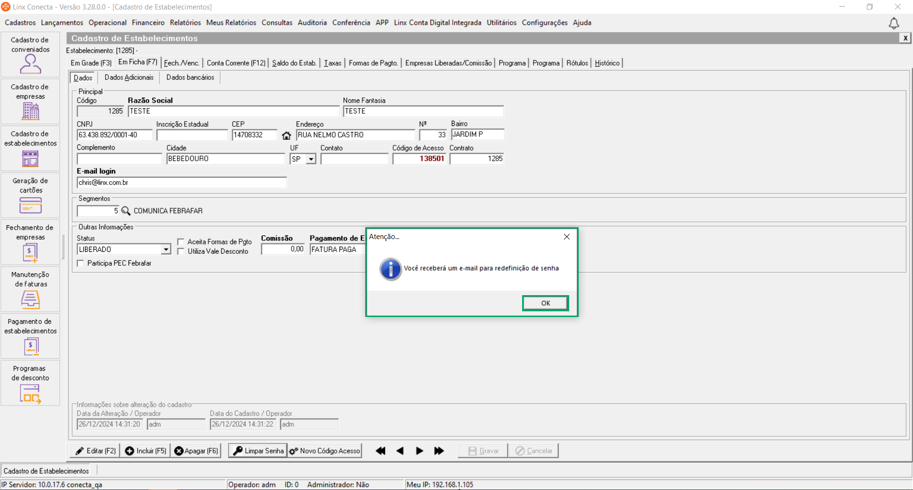Open the Relatórios menu
The image size is (913, 490).
pos(185,23)
